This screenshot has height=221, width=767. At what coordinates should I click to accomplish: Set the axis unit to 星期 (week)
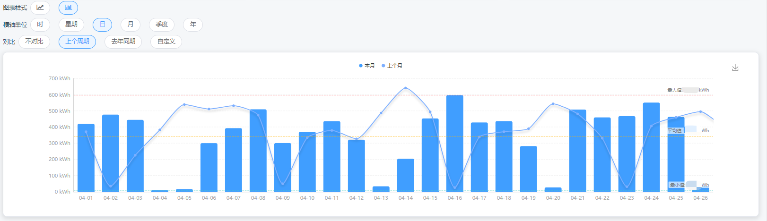coord(71,25)
